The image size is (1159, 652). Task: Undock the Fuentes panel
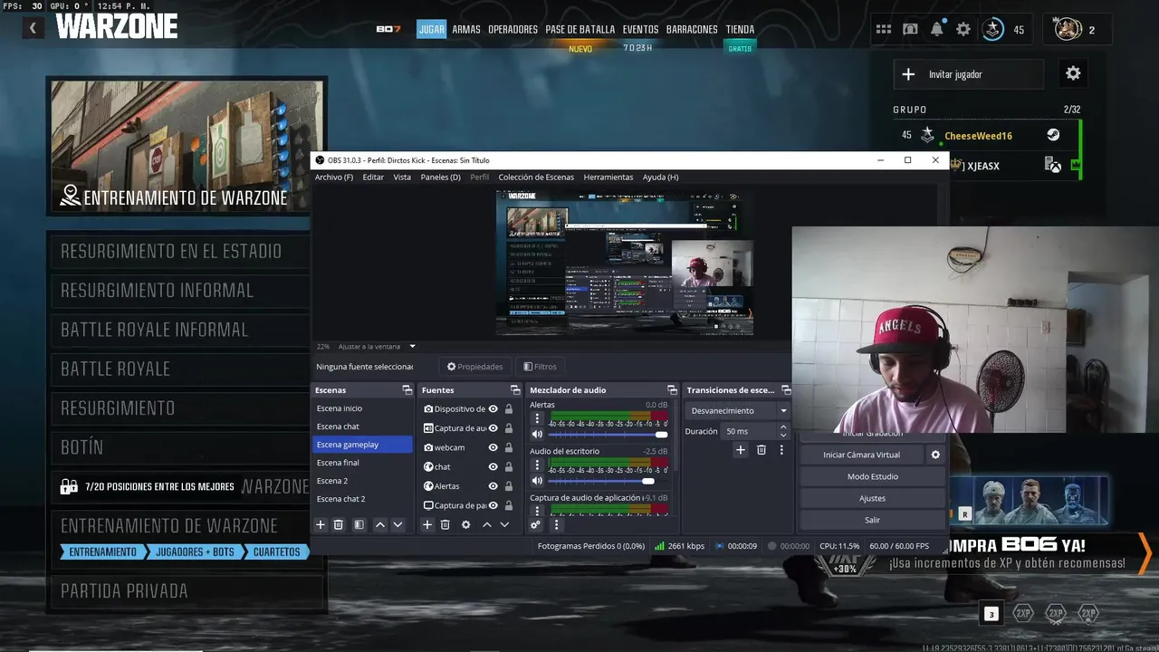tap(515, 390)
